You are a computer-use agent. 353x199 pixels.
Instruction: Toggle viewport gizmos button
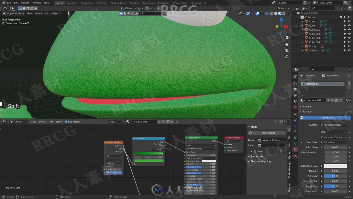pyautogui.click(x=248, y=13)
